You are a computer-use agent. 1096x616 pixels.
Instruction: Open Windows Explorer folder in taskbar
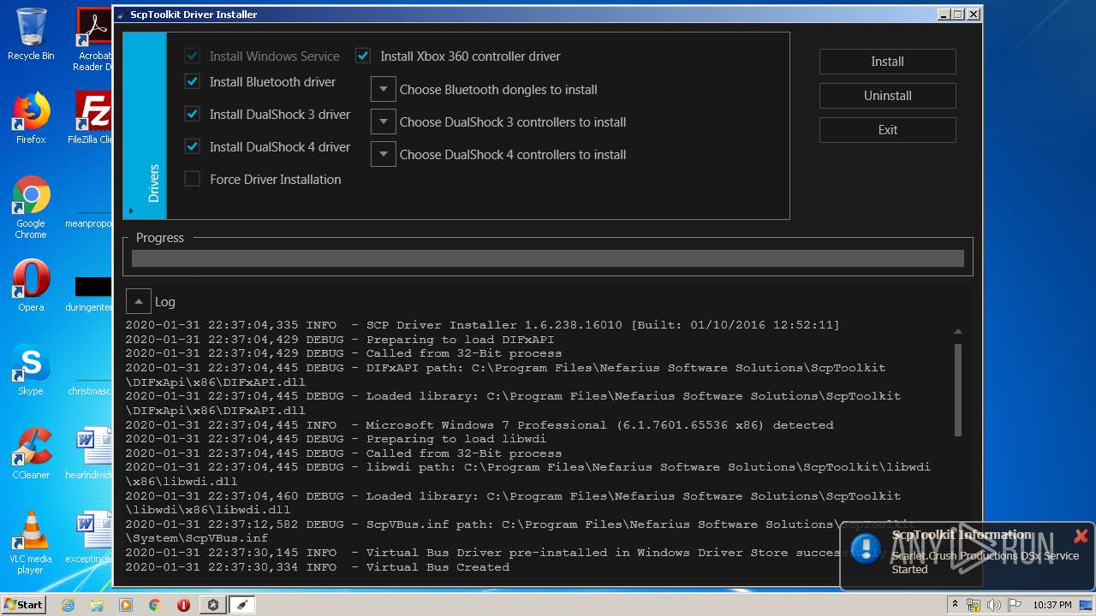click(x=97, y=605)
